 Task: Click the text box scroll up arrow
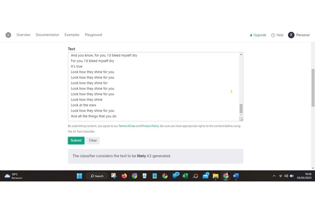(241, 54)
